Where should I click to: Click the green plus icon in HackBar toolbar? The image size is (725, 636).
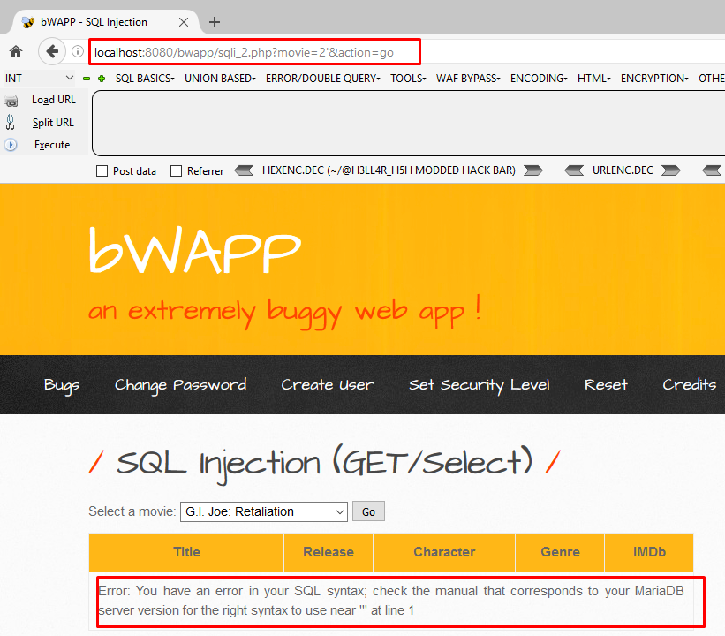tap(101, 79)
